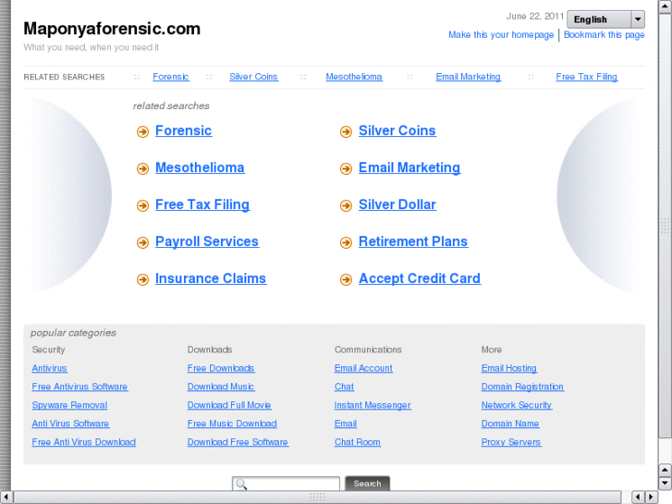This screenshot has height=504, width=672.
Task: Open Email Account link
Action: coord(363,368)
